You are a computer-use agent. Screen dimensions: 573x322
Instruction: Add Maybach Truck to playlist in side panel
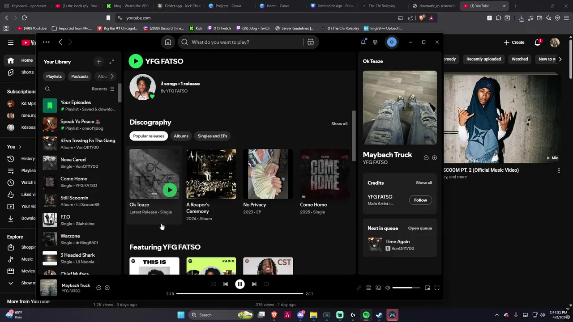coord(434,158)
